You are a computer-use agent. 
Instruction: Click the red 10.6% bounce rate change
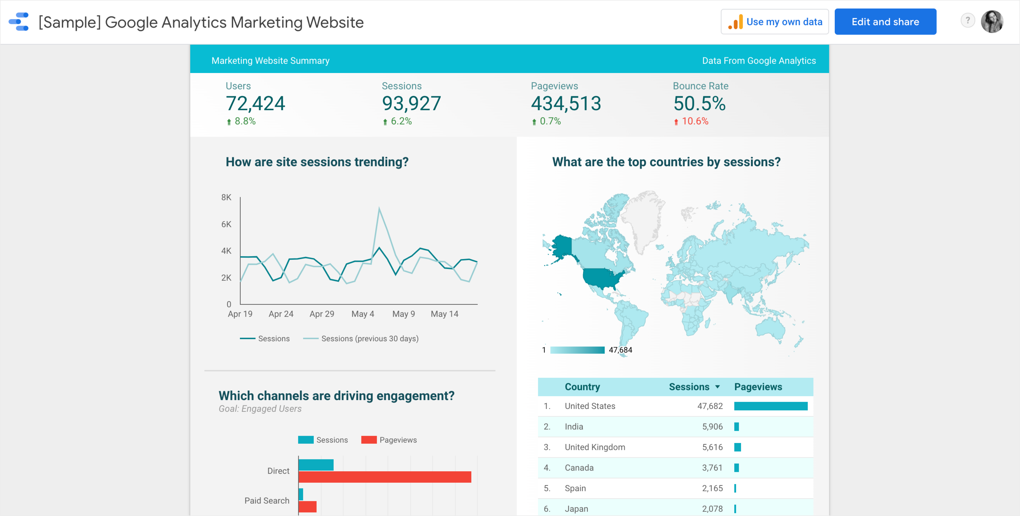(691, 121)
